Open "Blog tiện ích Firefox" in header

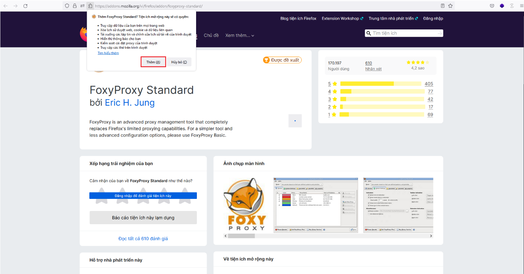point(298,18)
